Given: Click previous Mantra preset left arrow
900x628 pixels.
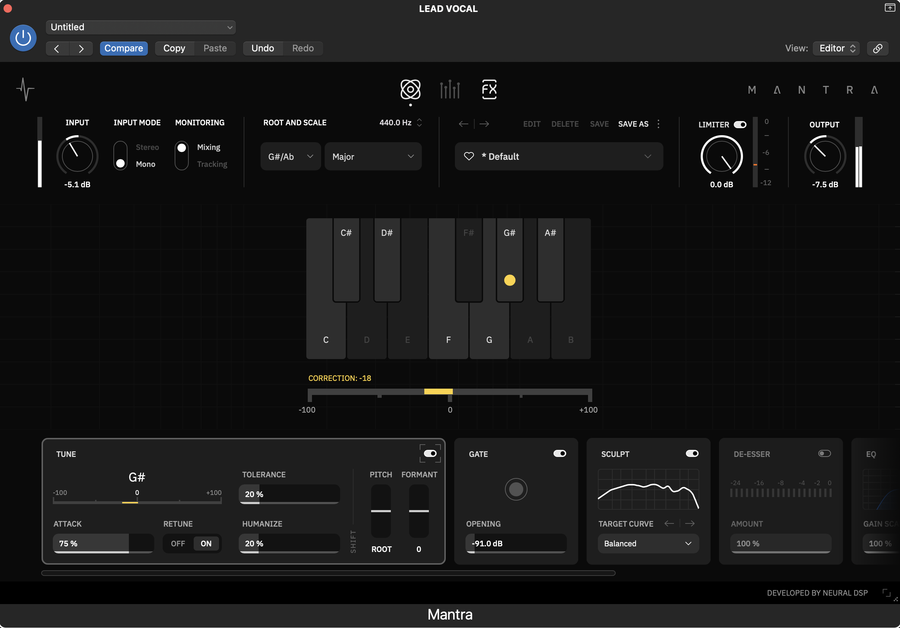Looking at the screenshot, I should pos(463,124).
